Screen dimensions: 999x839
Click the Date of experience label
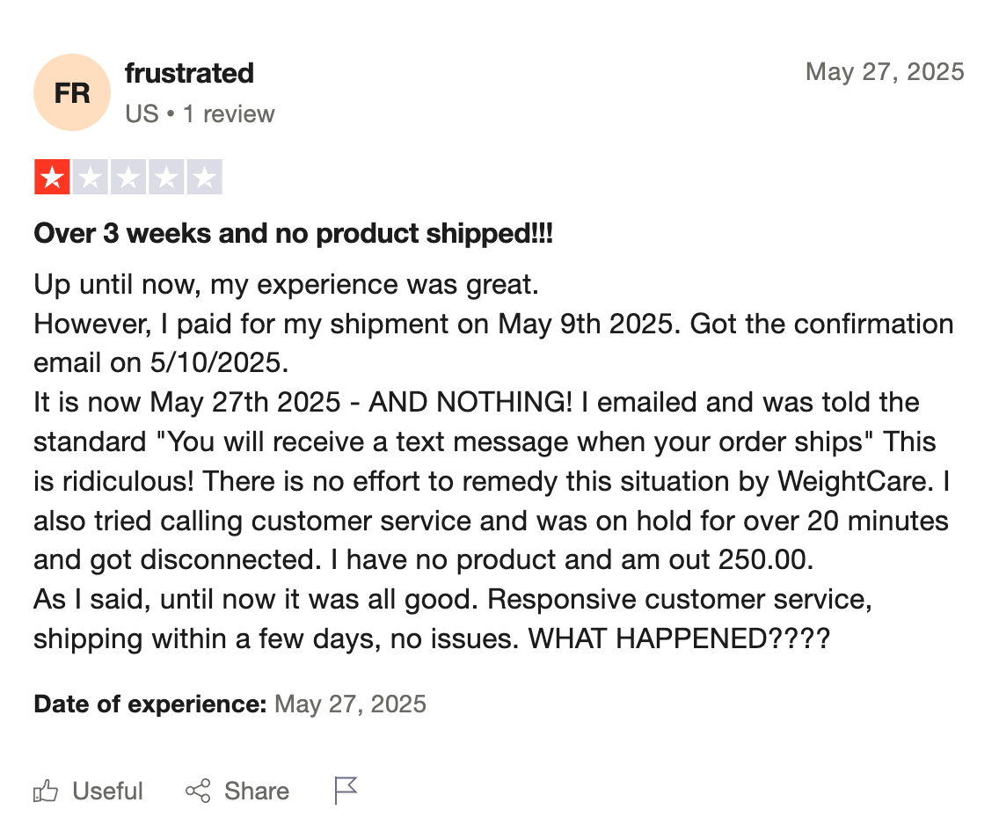[150, 704]
